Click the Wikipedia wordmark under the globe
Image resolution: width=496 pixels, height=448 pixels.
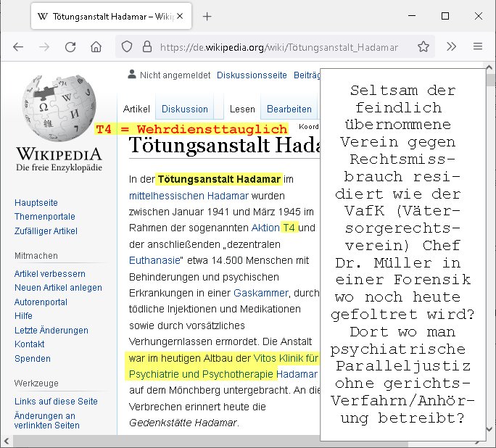[59, 154]
